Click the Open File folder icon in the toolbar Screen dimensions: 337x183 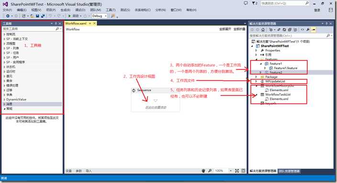pos(32,16)
